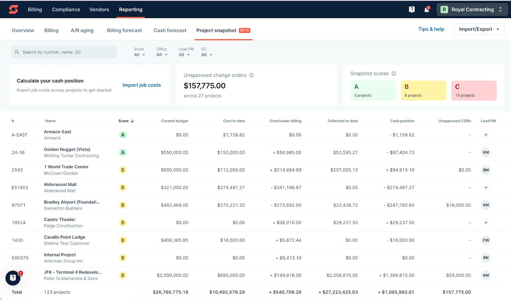
Task: Open the Vendors navigation menu
Action: point(99,10)
